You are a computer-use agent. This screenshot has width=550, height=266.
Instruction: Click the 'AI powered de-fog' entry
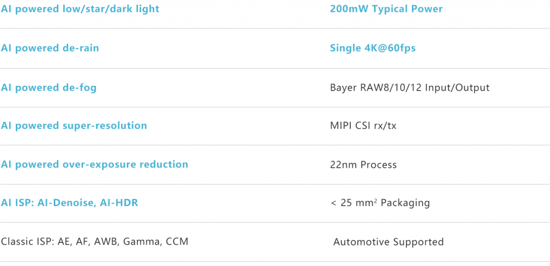click(49, 87)
